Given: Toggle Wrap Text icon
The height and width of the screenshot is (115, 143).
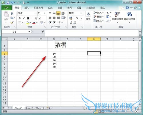Looking at the screenshot, I should point(63,13).
